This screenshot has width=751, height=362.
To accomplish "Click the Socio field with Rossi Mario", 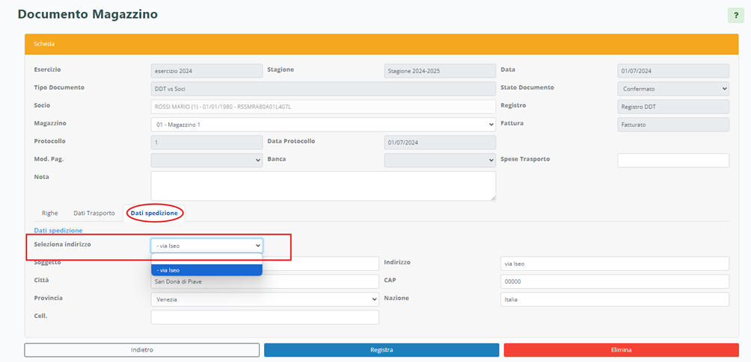I will (x=322, y=107).
